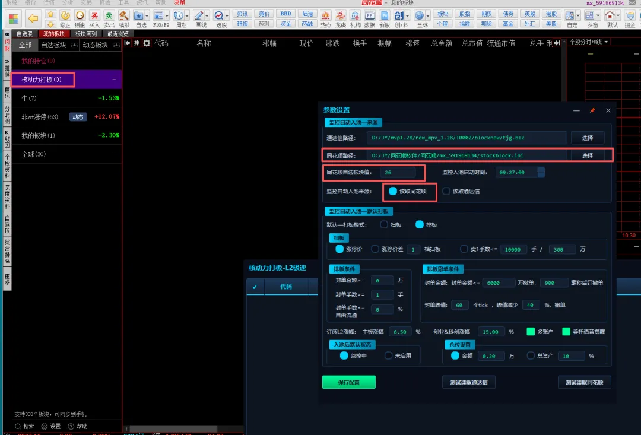
Task: Click the 自定 custom layout icon
Action: (x=569, y=16)
